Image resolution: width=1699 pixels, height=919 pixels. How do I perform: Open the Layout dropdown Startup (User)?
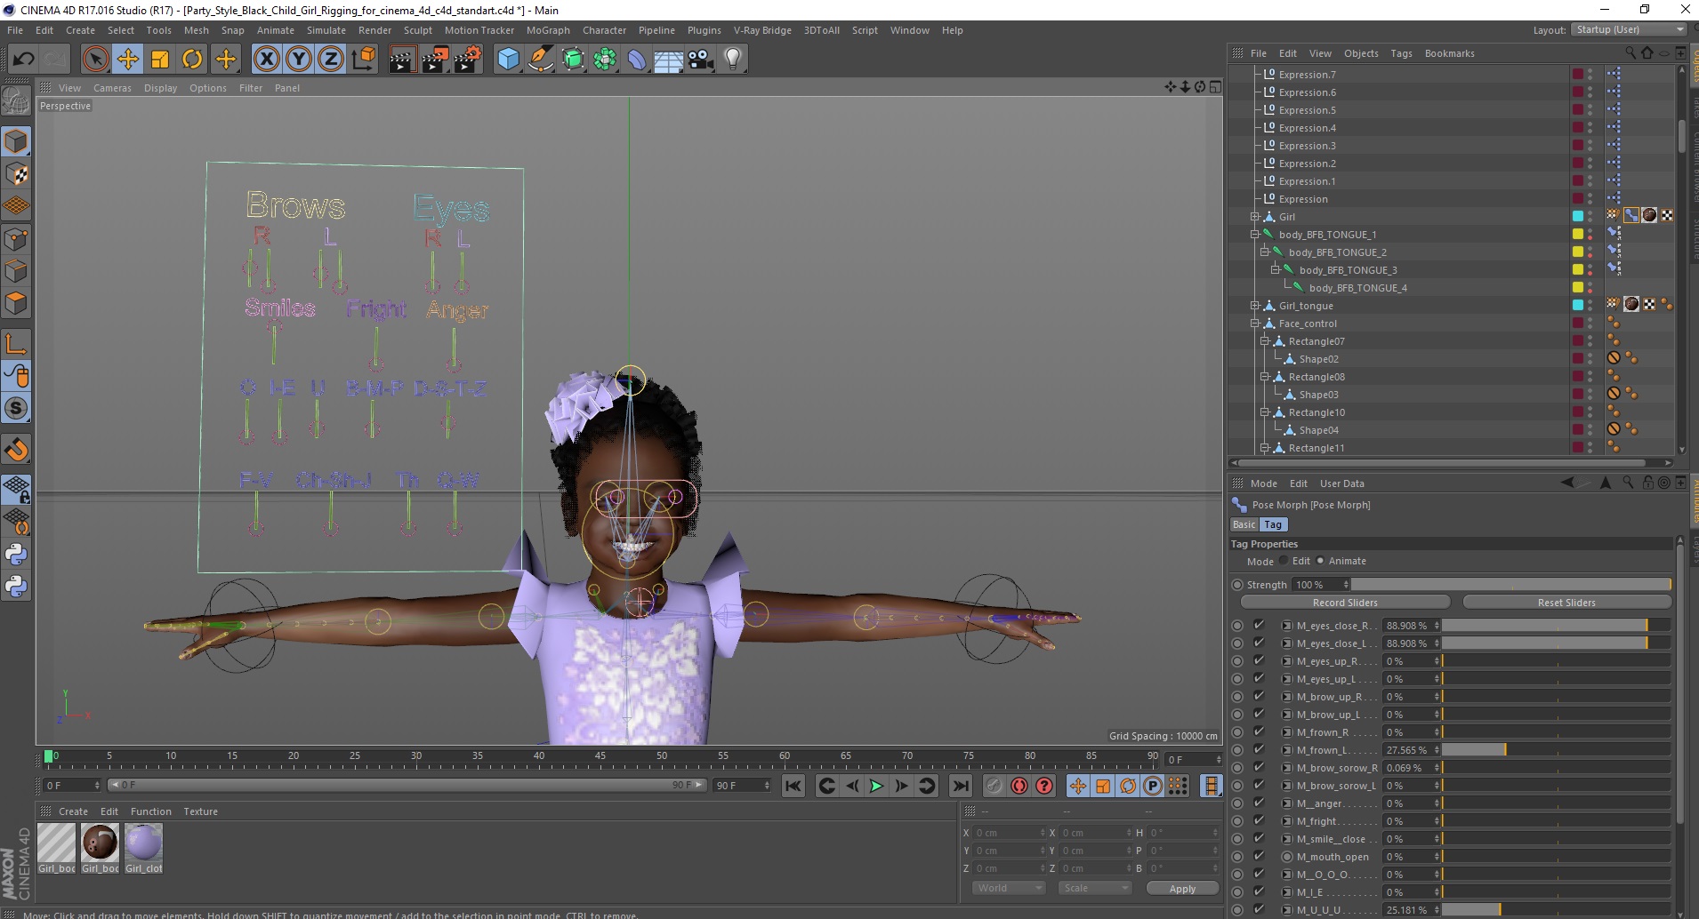pos(1628,29)
